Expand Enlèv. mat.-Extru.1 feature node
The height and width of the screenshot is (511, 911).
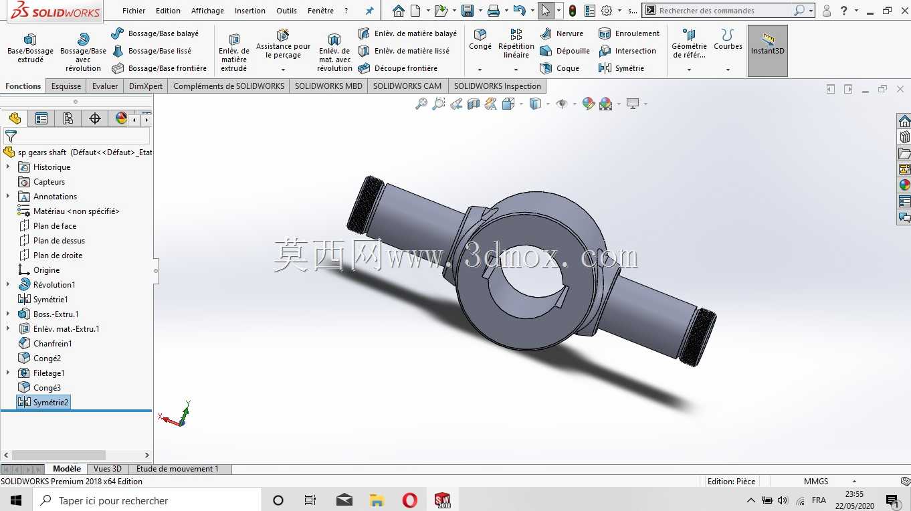[8, 329]
